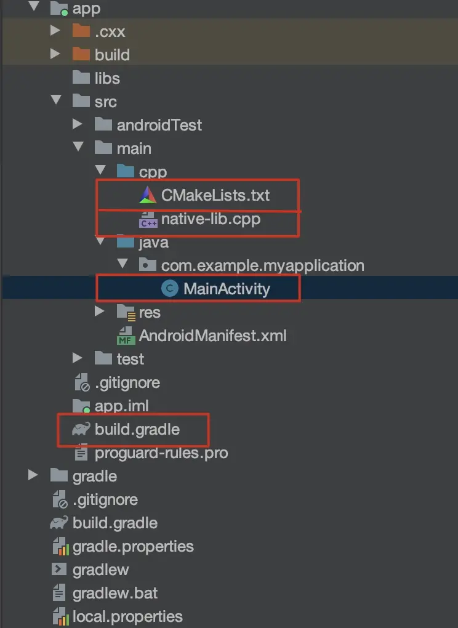Collapse the src folder node
458x628 pixels.
tap(57, 100)
